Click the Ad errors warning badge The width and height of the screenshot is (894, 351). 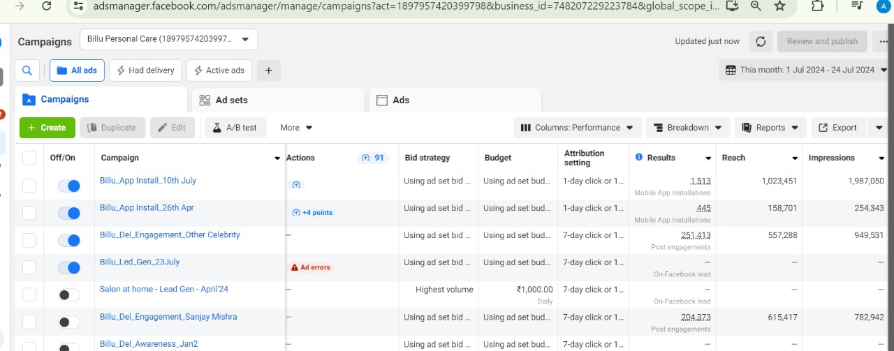coord(311,267)
